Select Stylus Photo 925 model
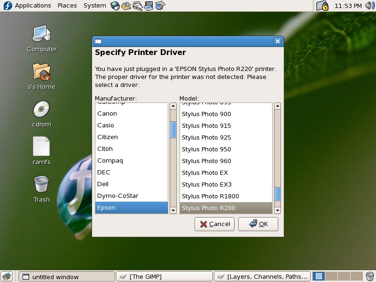 click(226, 138)
